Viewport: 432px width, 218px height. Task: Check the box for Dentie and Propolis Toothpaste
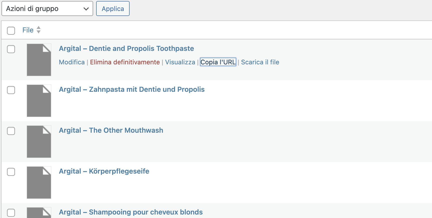point(11,49)
